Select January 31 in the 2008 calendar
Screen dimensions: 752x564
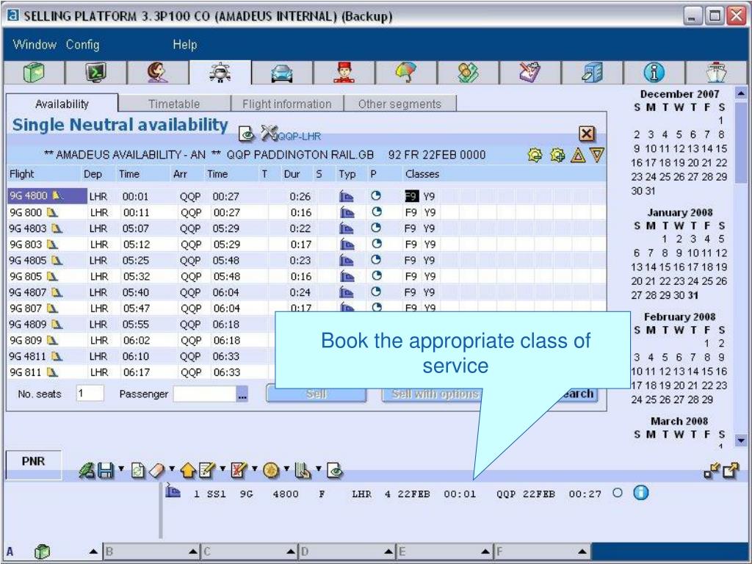point(693,295)
